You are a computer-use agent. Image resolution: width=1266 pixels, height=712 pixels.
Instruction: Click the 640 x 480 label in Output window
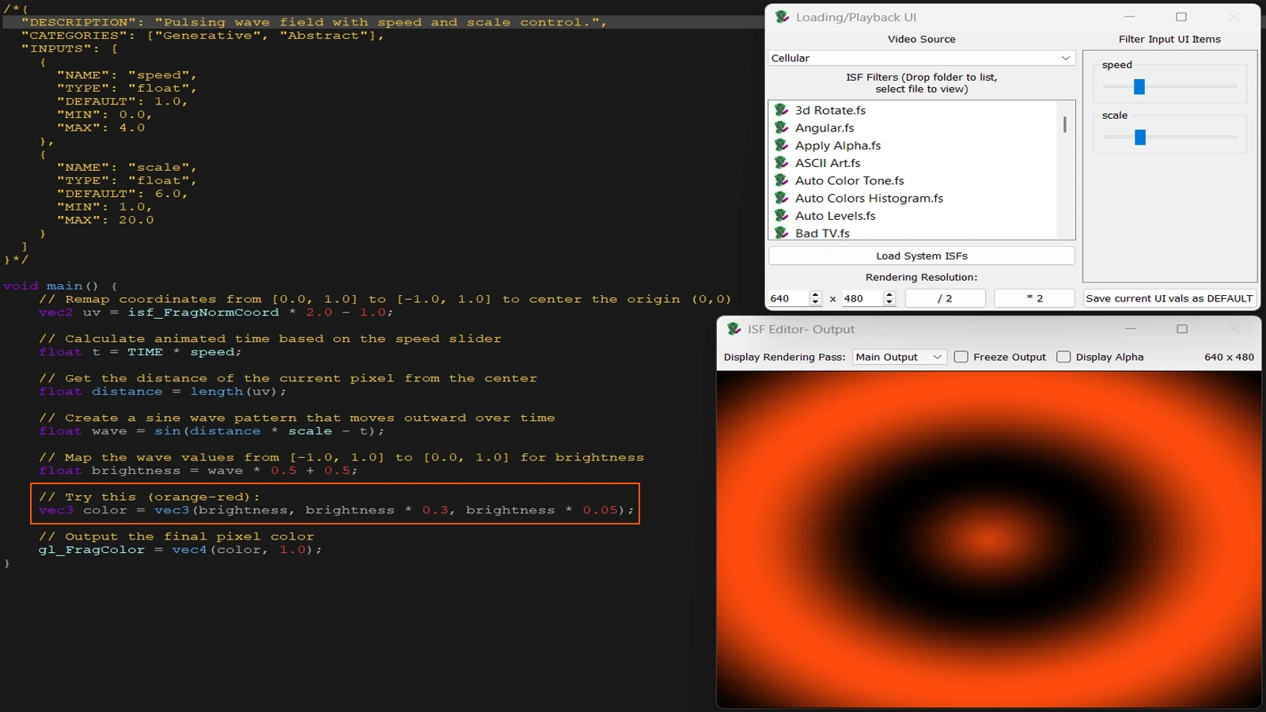click(1229, 357)
